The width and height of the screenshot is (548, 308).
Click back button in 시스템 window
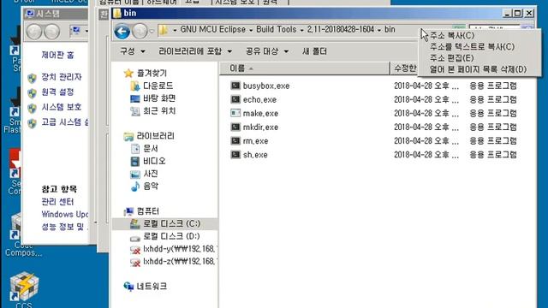click(x=34, y=32)
